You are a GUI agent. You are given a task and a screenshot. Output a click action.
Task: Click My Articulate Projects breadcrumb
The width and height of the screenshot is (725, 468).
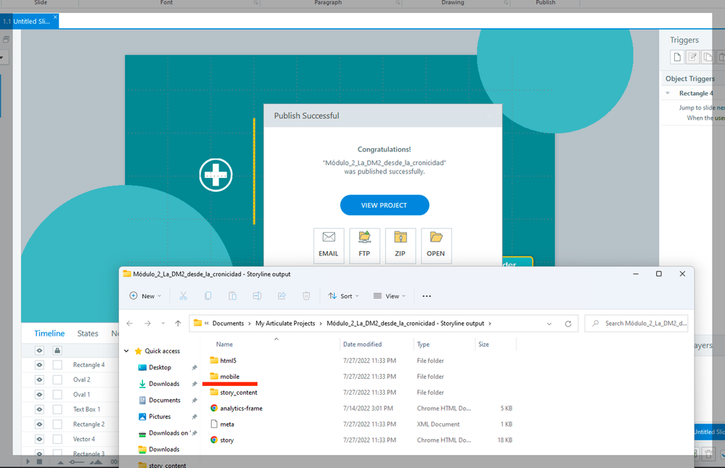coord(285,324)
